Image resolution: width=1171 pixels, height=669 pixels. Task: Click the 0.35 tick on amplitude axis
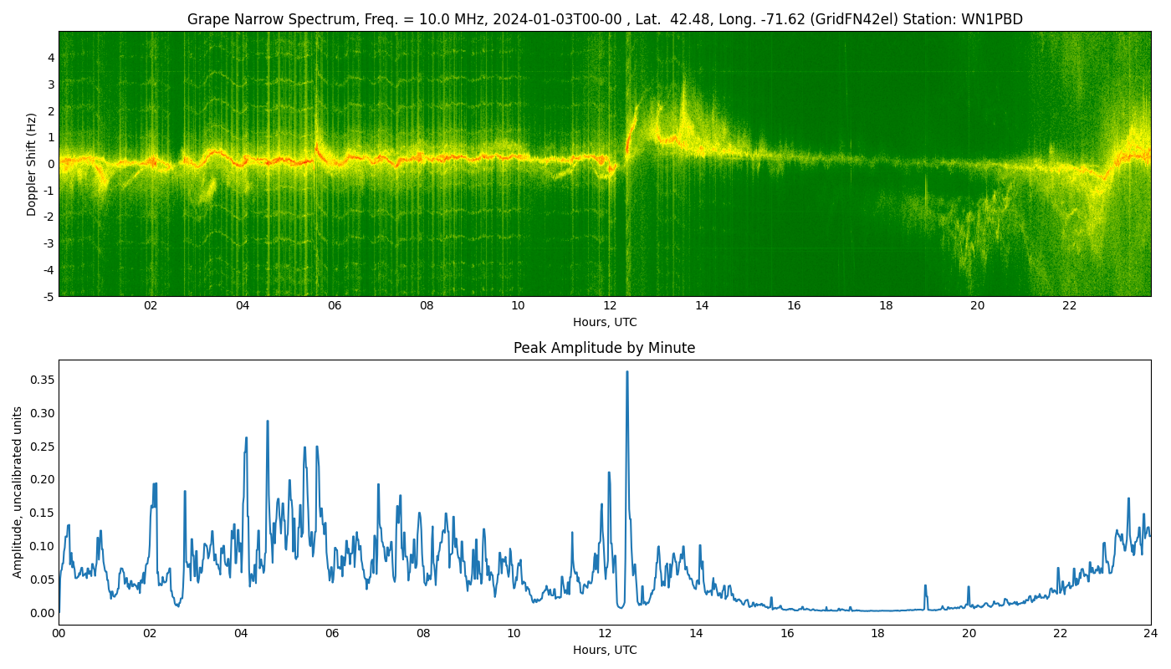tap(43, 380)
